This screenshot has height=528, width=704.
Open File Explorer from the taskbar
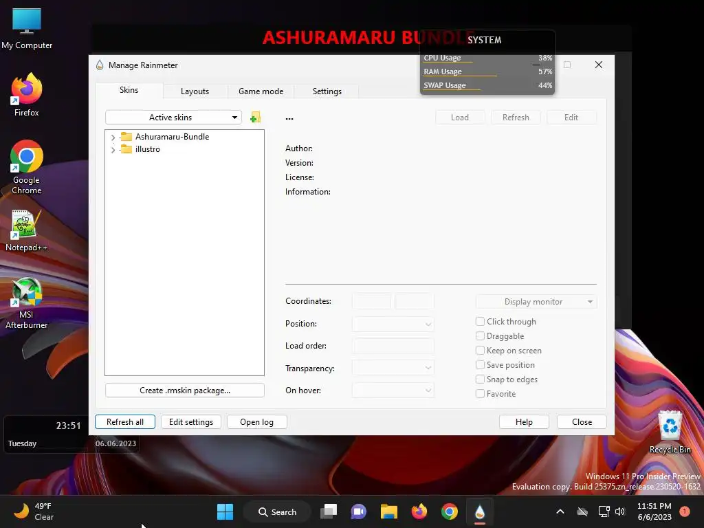click(389, 511)
